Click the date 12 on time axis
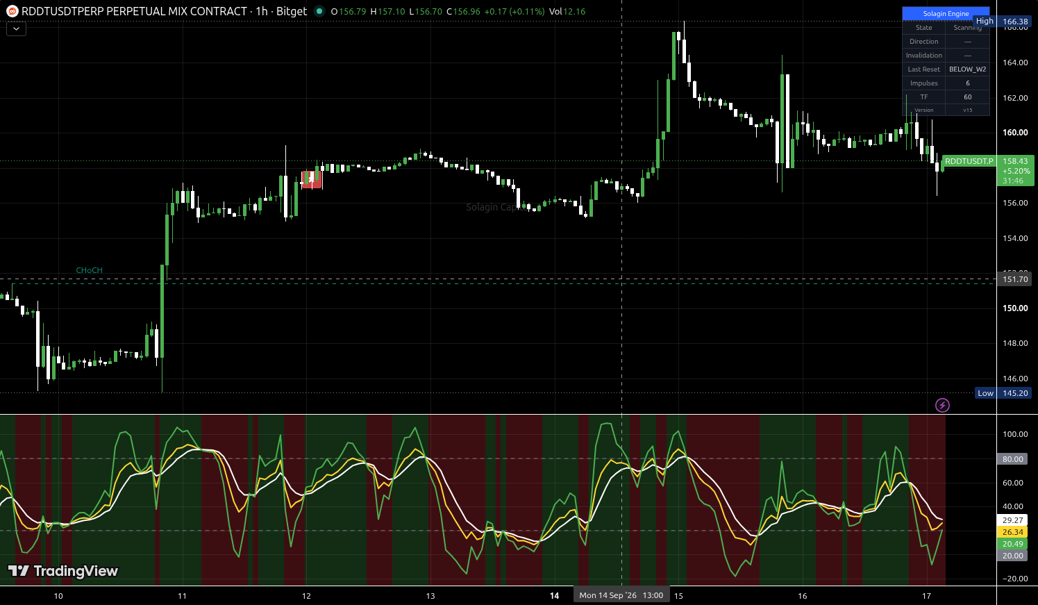Screen dimensions: 1038x605 tap(306, 596)
